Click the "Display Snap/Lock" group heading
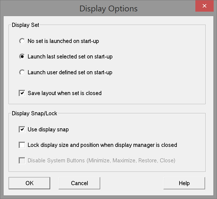This screenshot has height=199, width=217. tap(34, 113)
